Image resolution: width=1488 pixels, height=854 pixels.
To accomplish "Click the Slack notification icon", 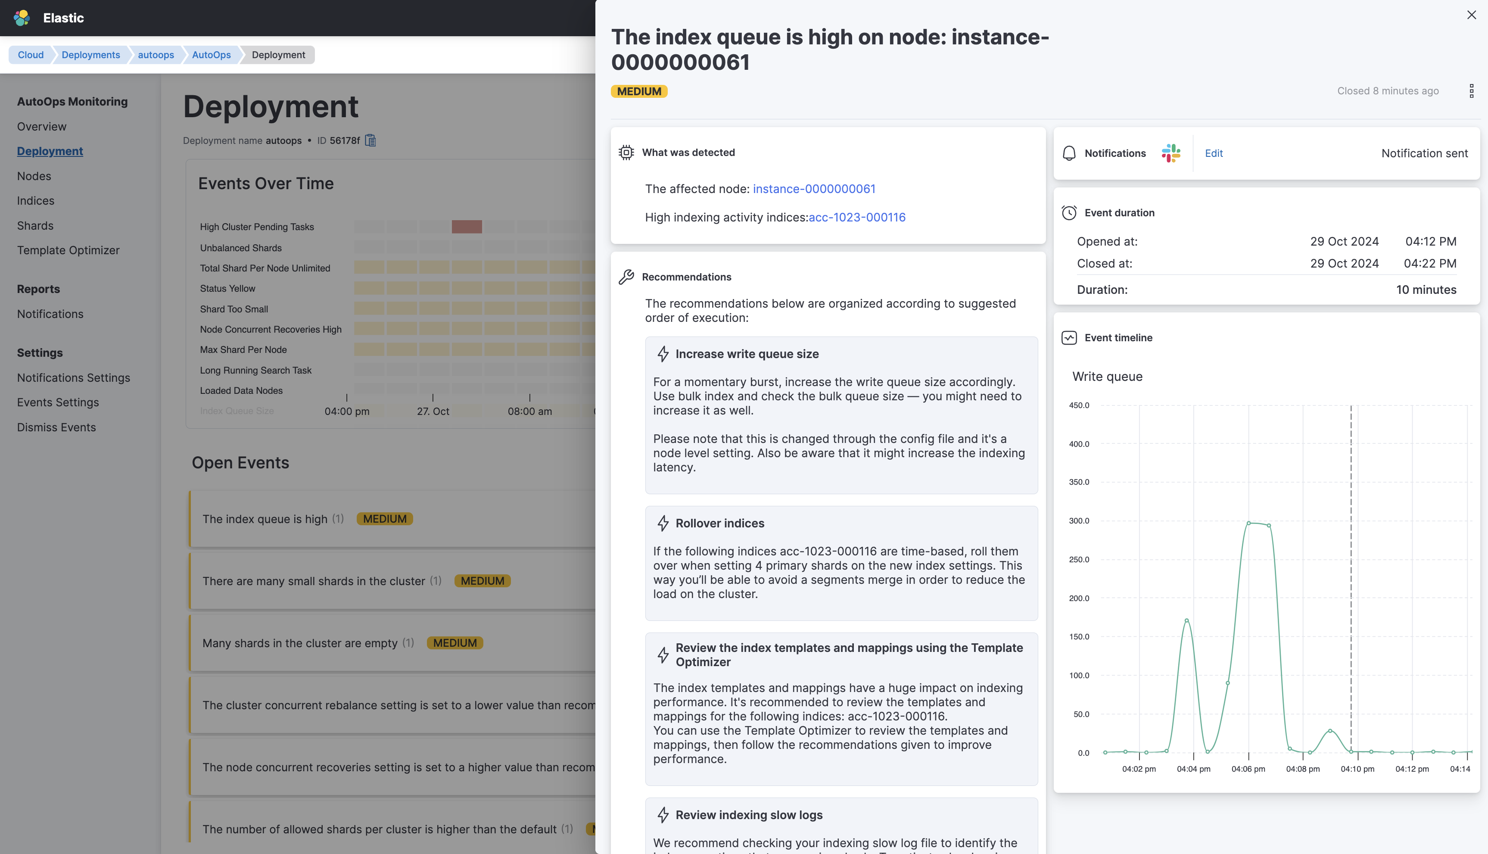I will click(1171, 153).
